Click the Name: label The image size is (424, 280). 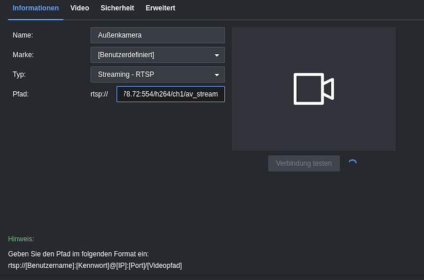[x=23, y=35]
